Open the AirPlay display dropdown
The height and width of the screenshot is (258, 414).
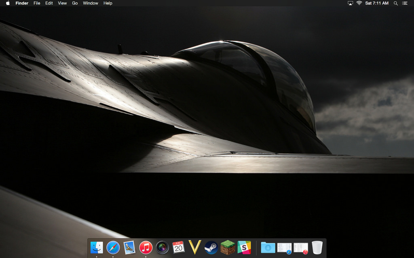350,3
